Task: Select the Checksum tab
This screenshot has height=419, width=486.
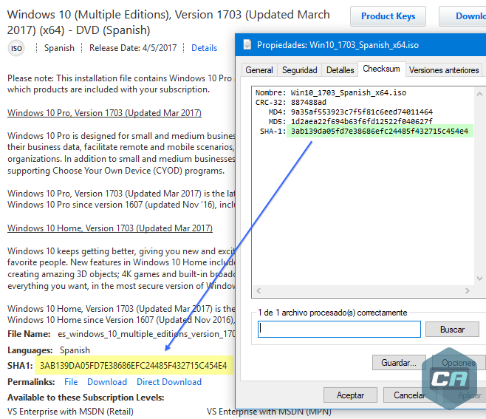Action: 381,69
